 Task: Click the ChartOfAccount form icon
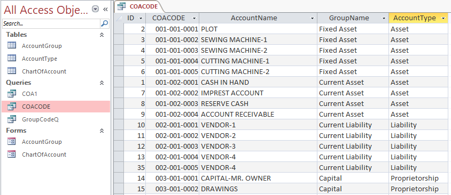coord(12,155)
